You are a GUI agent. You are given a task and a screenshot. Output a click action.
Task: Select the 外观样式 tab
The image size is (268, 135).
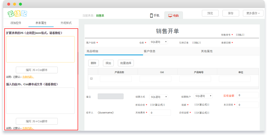(x=66, y=23)
